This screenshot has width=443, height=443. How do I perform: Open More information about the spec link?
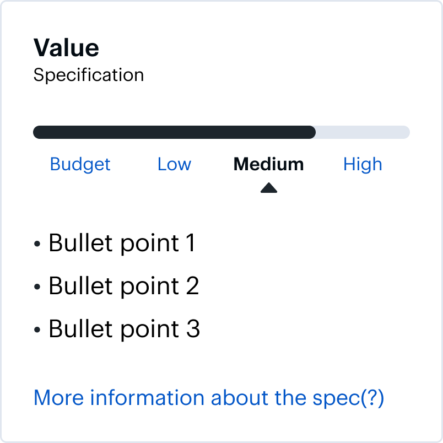pos(208,398)
